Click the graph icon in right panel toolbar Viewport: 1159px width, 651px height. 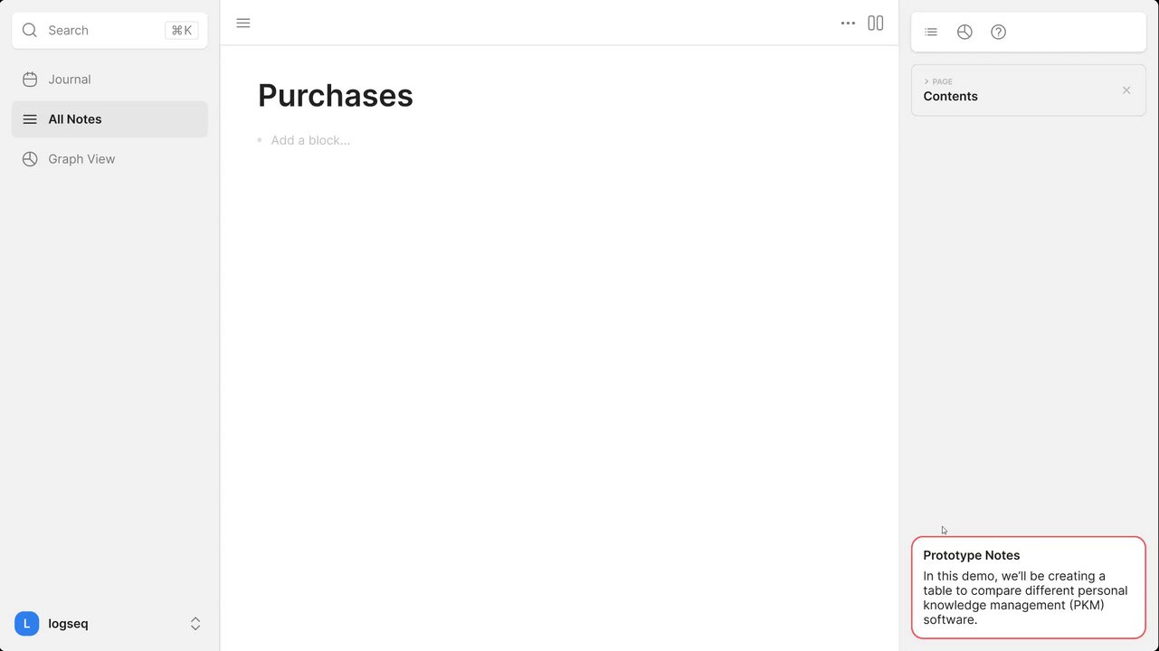click(964, 33)
